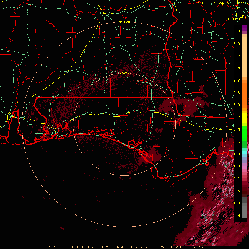The image size is (249, 249).
Task: Click the cyan color bar segment
Action: (x=244, y=152)
